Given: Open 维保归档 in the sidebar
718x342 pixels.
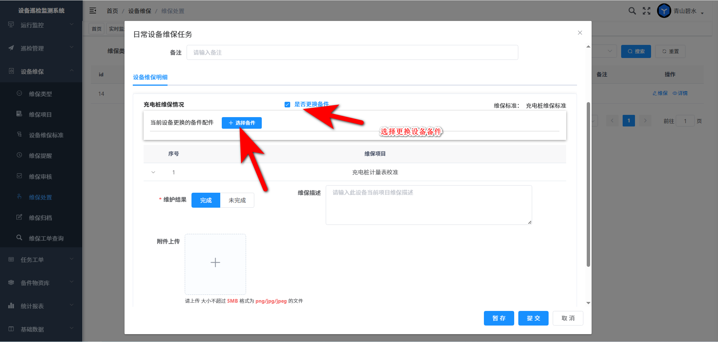Looking at the screenshot, I should (40, 218).
